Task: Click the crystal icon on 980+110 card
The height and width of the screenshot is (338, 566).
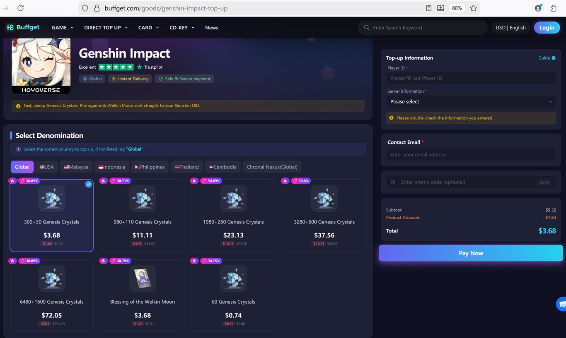Action: (x=143, y=199)
